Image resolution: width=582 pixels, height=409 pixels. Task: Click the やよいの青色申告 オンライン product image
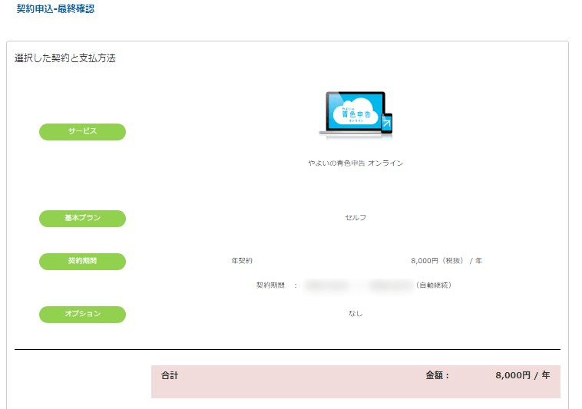click(355, 114)
